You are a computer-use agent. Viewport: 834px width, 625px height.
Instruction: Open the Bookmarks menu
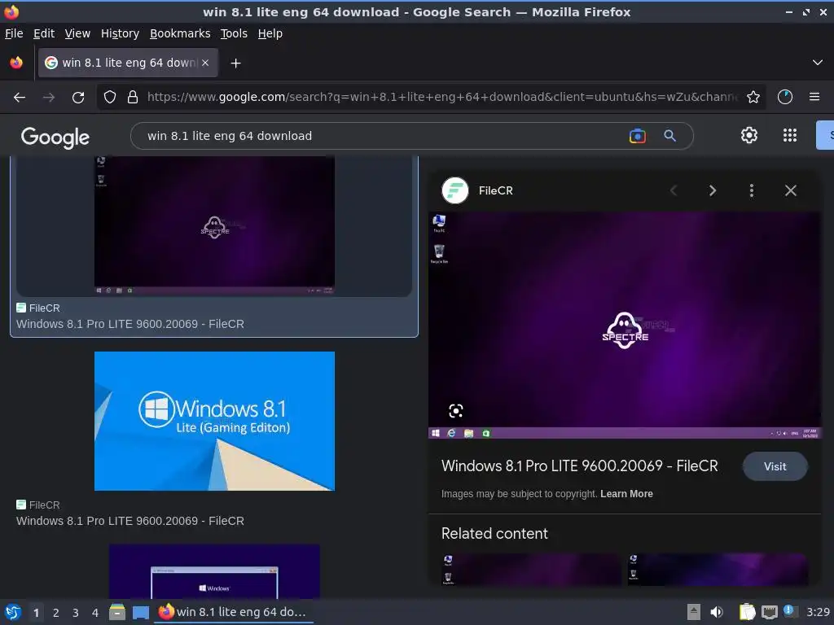pos(180,33)
